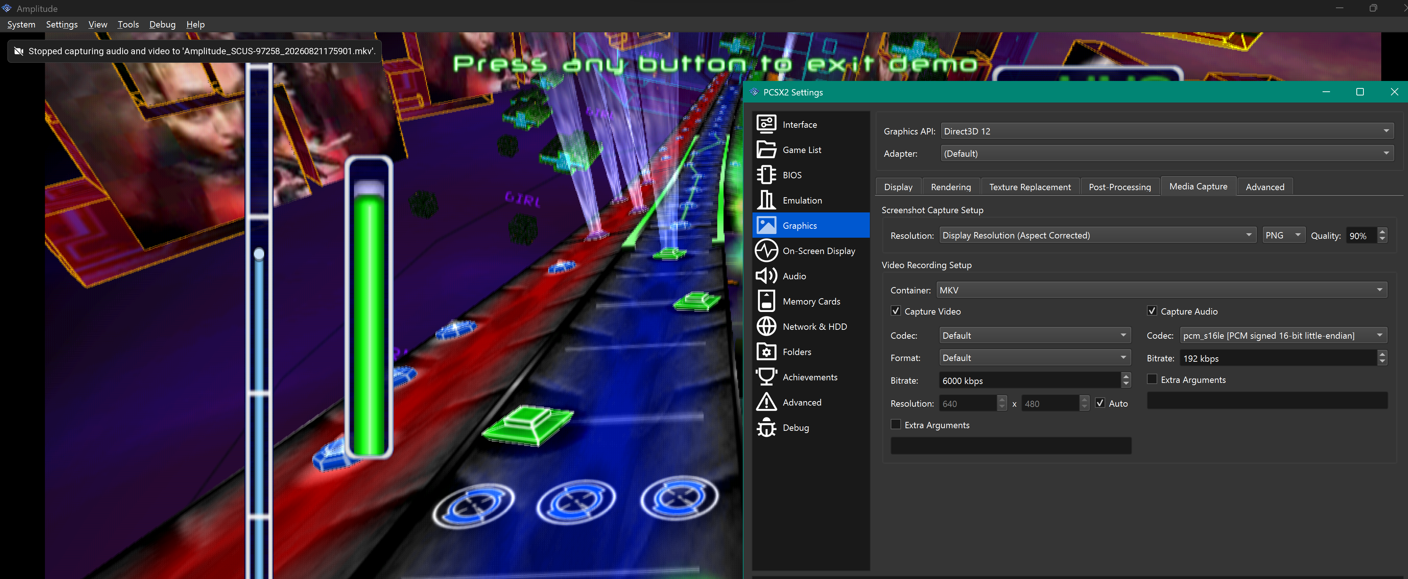Select the Debug bug icon
The image size is (1408, 579).
pyautogui.click(x=766, y=427)
